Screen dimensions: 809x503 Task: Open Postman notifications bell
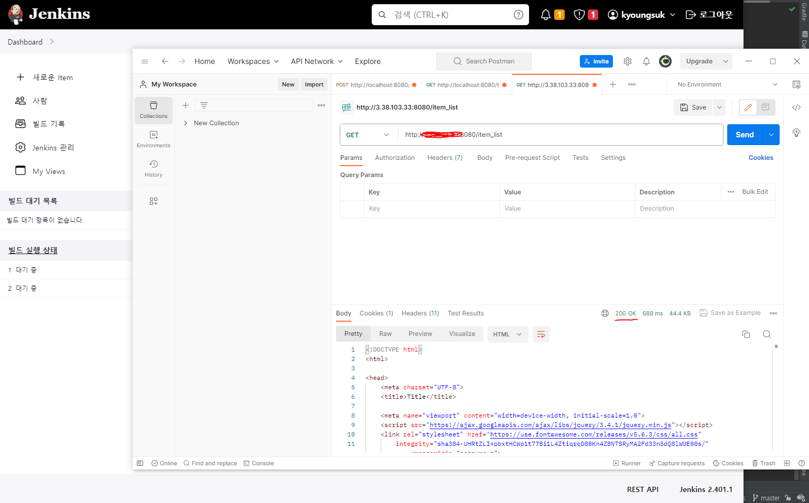[646, 61]
